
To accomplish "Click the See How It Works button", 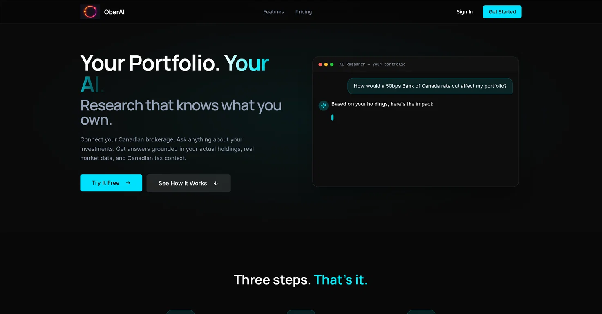I will 188,183.
